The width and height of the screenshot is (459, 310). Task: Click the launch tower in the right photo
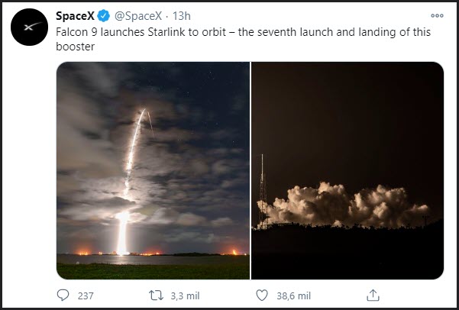pos(262,195)
